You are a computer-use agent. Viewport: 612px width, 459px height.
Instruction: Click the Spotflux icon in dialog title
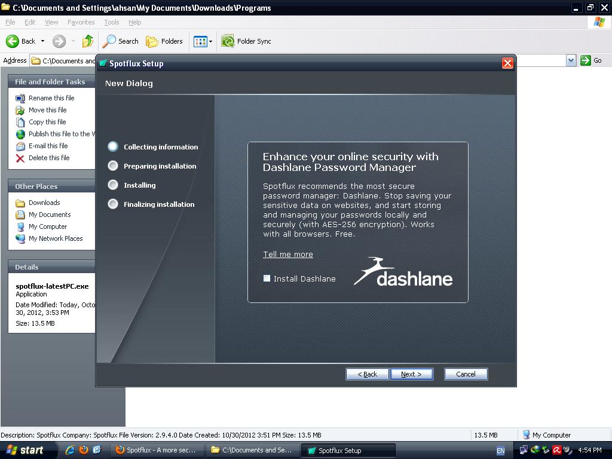click(x=103, y=63)
